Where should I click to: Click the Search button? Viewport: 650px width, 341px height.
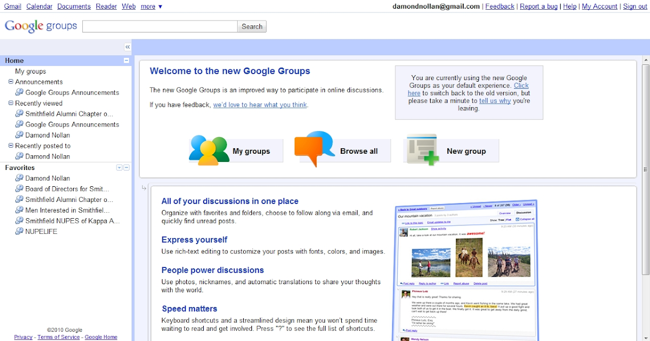(251, 26)
